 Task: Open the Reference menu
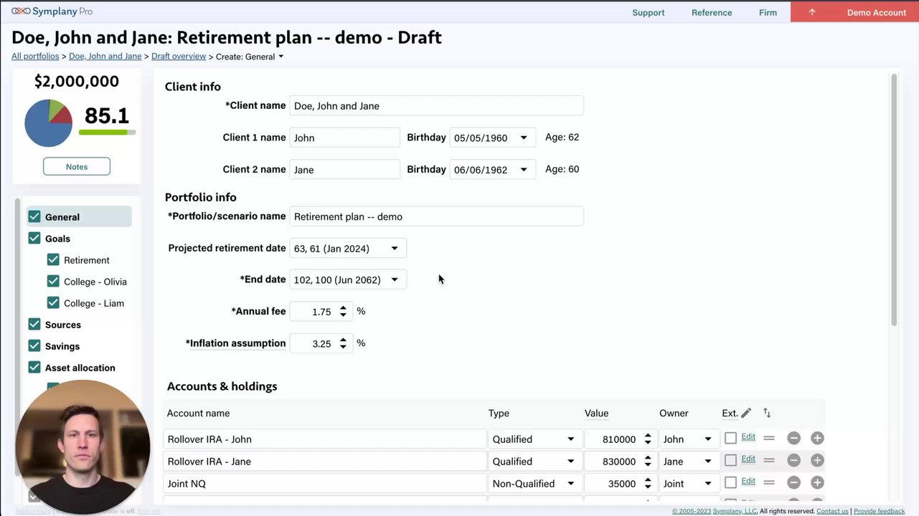click(712, 12)
